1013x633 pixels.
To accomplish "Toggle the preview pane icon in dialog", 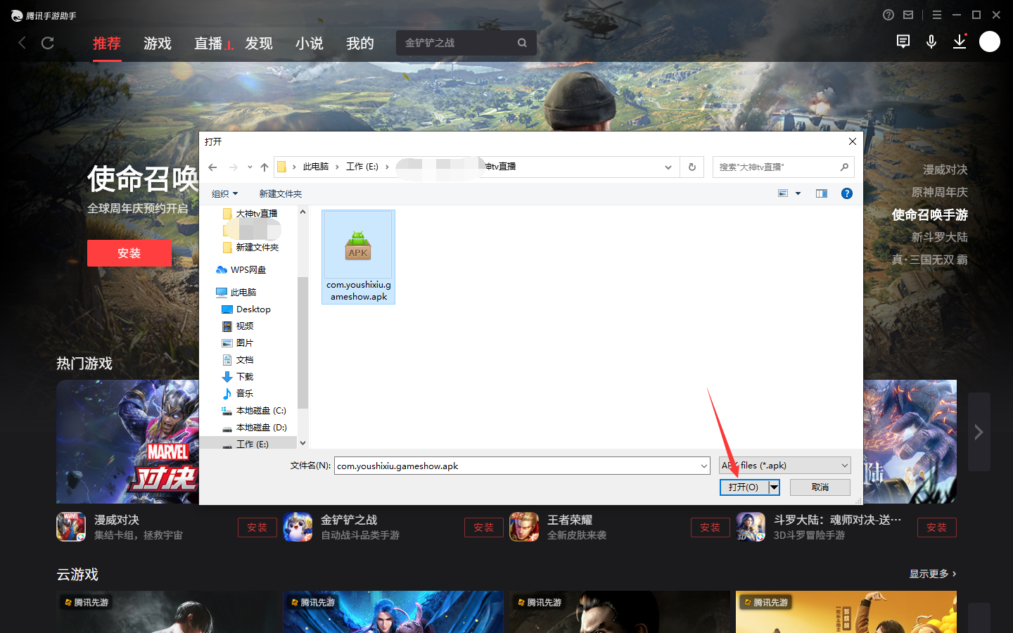I will click(x=821, y=193).
